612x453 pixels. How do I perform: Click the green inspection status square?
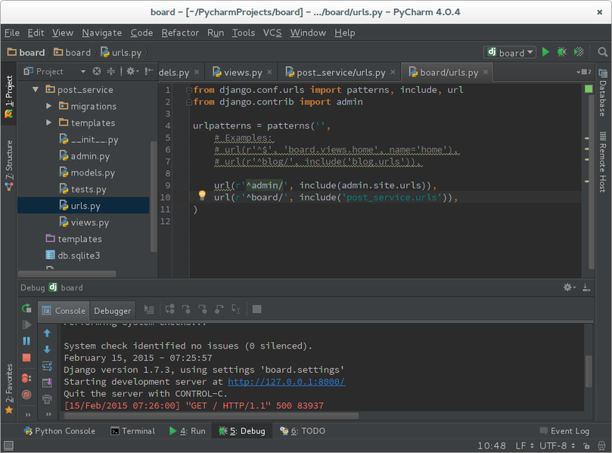589,89
